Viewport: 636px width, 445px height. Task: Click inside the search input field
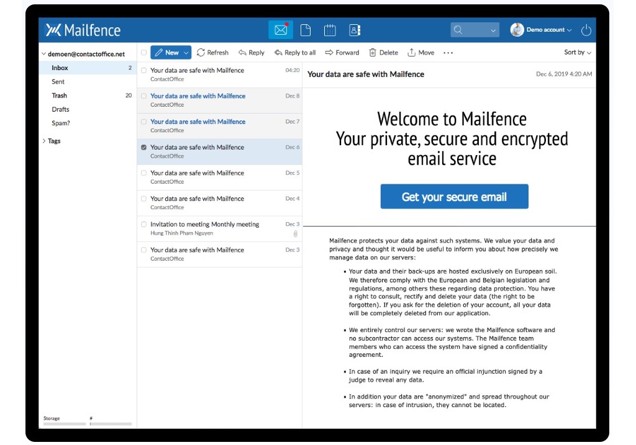click(x=475, y=30)
